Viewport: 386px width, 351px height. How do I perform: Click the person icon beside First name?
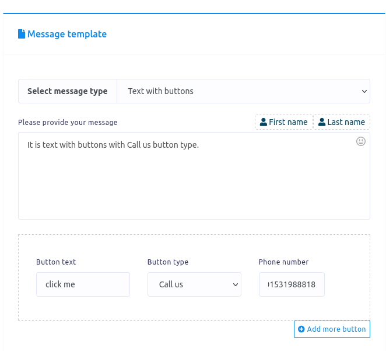point(264,122)
